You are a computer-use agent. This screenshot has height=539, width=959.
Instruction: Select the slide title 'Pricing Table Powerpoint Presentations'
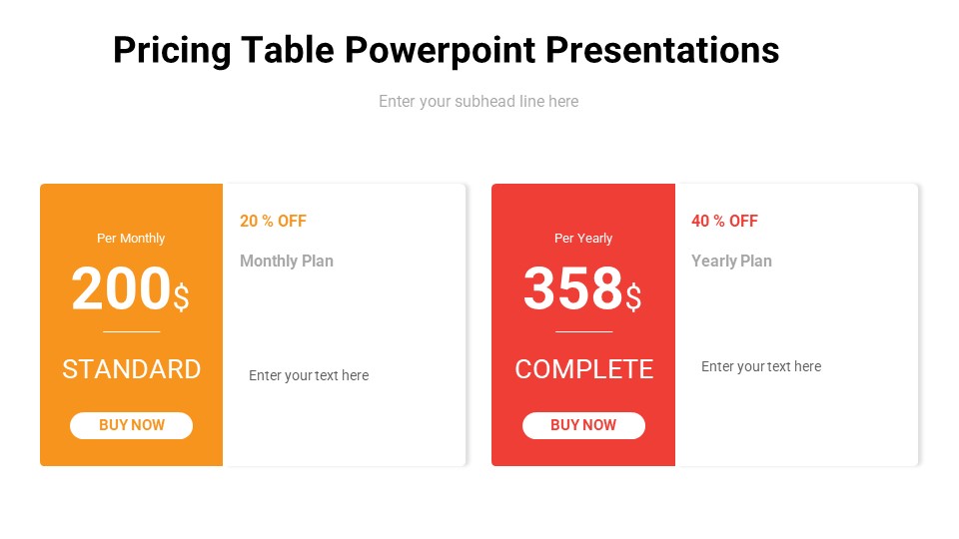pyautogui.click(x=446, y=49)
